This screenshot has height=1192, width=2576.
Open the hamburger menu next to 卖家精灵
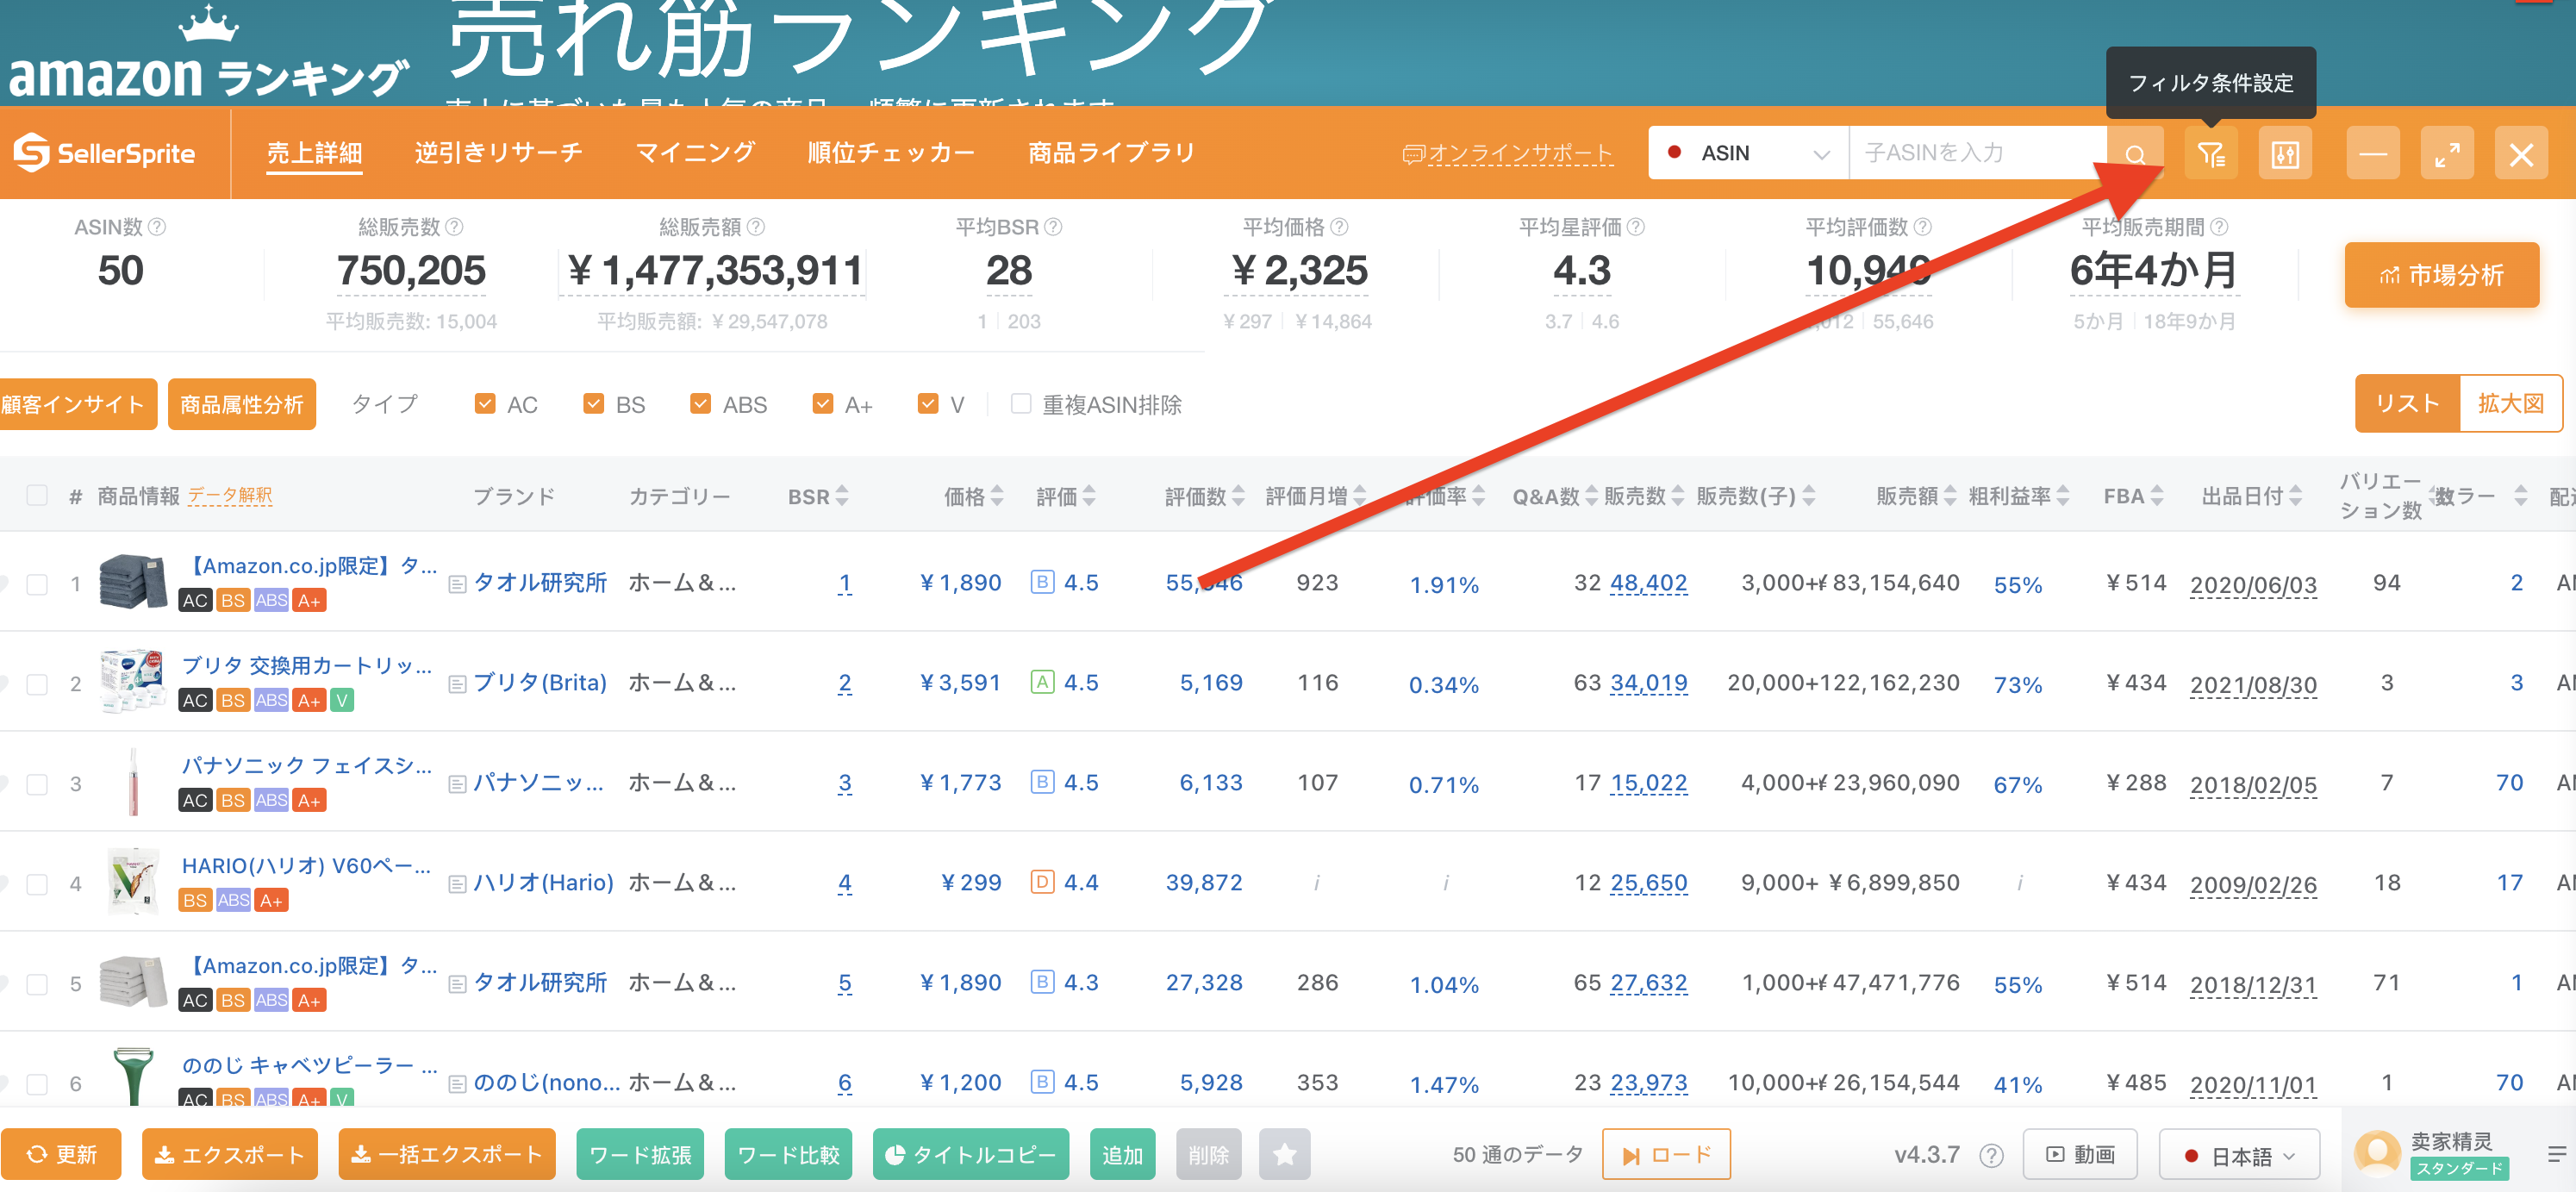pyautogui.click(x=2556, y=1154)
